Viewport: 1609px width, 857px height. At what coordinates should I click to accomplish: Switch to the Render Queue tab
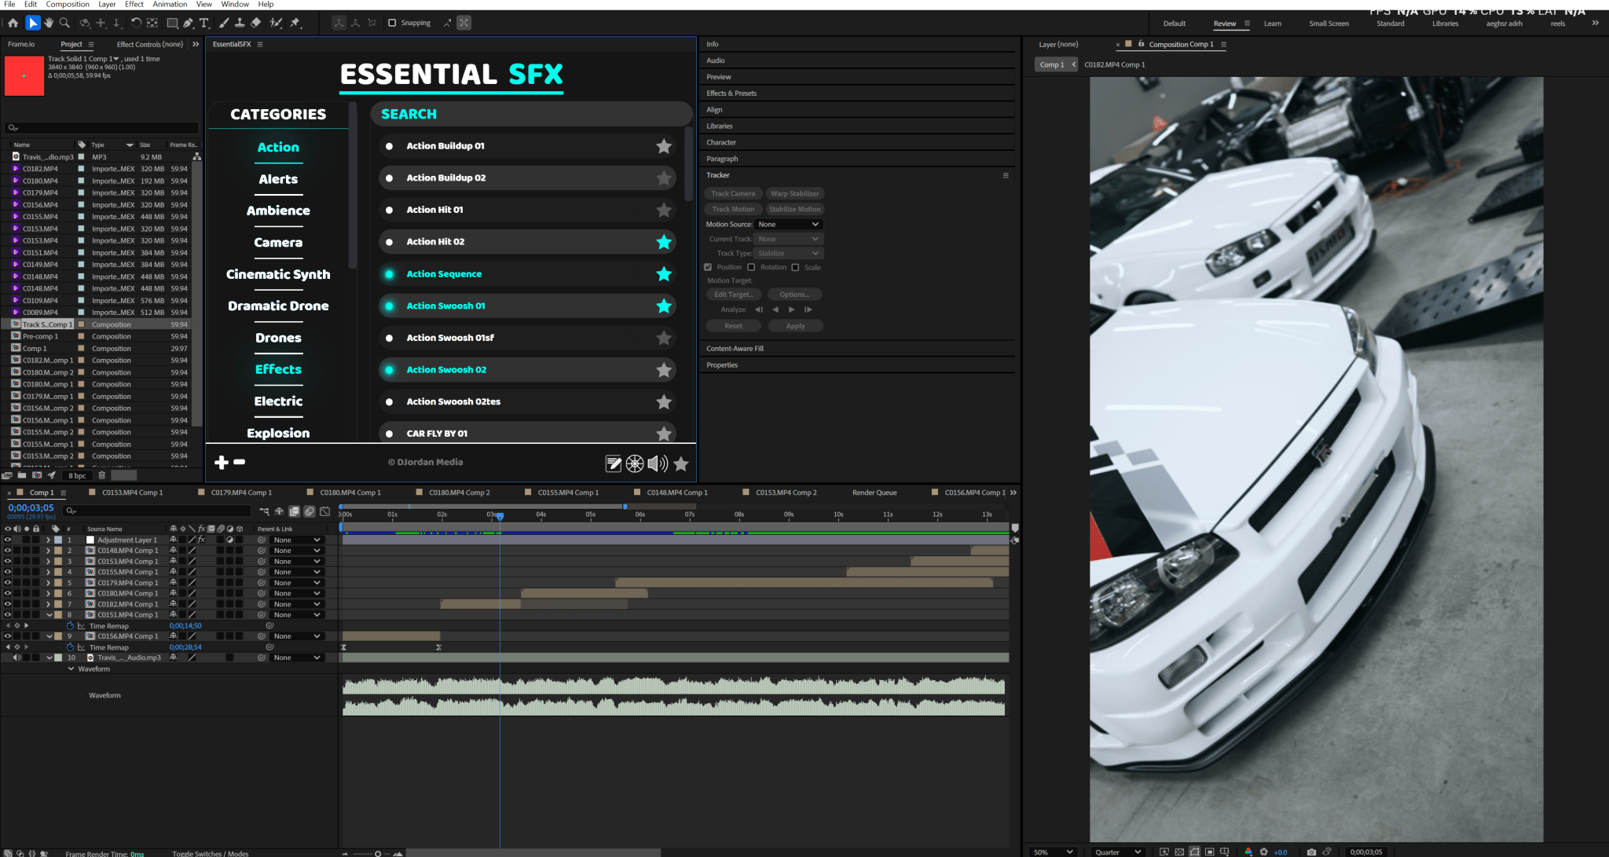pyautogui.click(x=874, y=493)
